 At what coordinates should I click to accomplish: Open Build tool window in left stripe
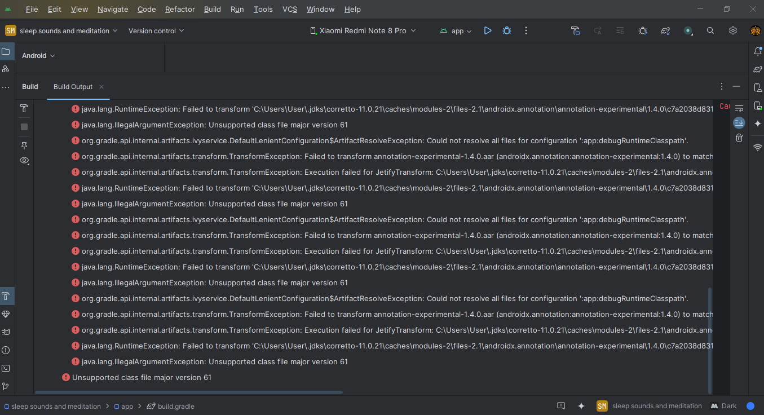click(x=6, y=295)
